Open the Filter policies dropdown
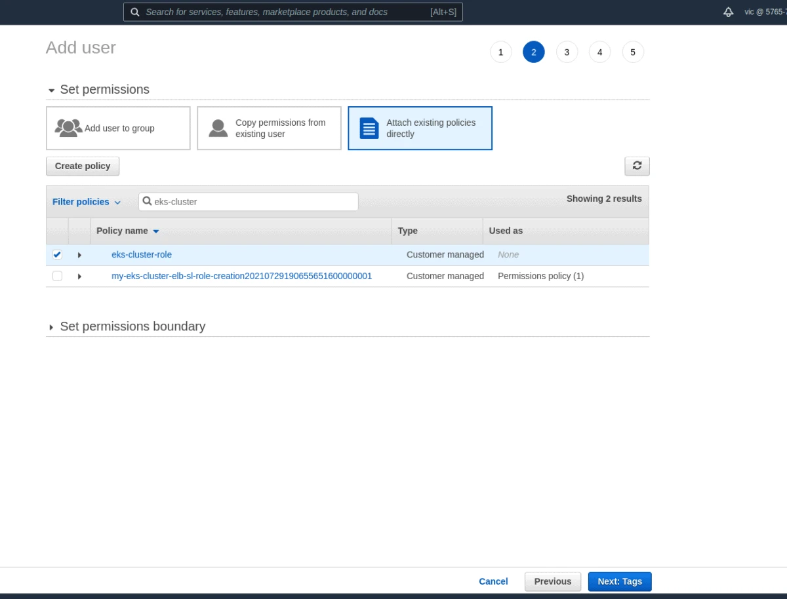This screenshot has width=787, height=599. click(86, 201)
